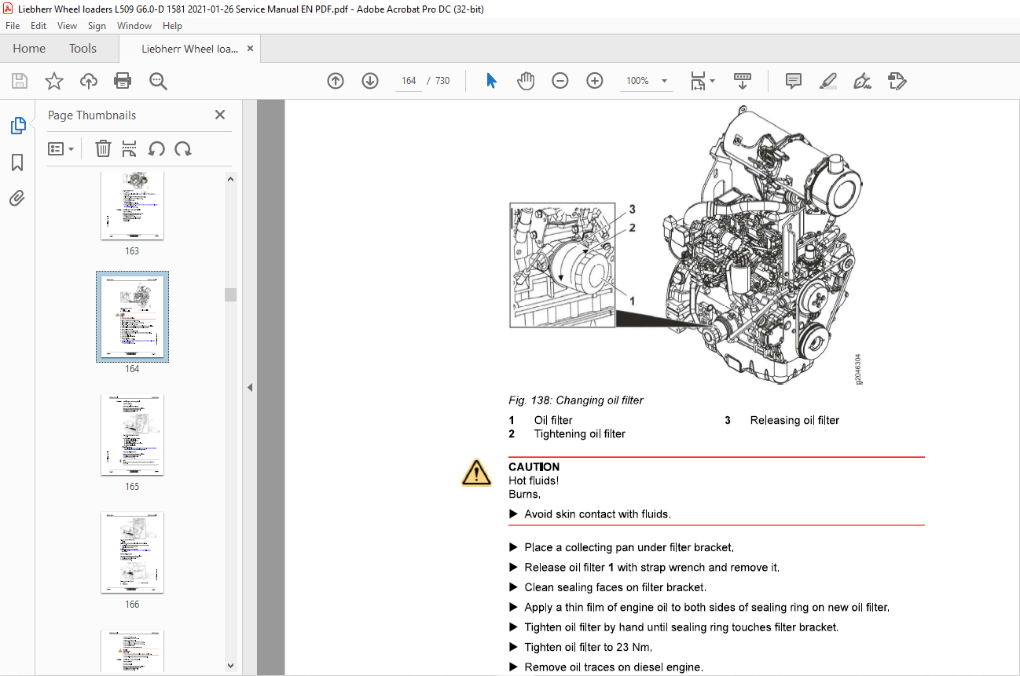1020x676 pixels.
Task: Zoom in with the plus icon
Action: (x=595, y=81)
